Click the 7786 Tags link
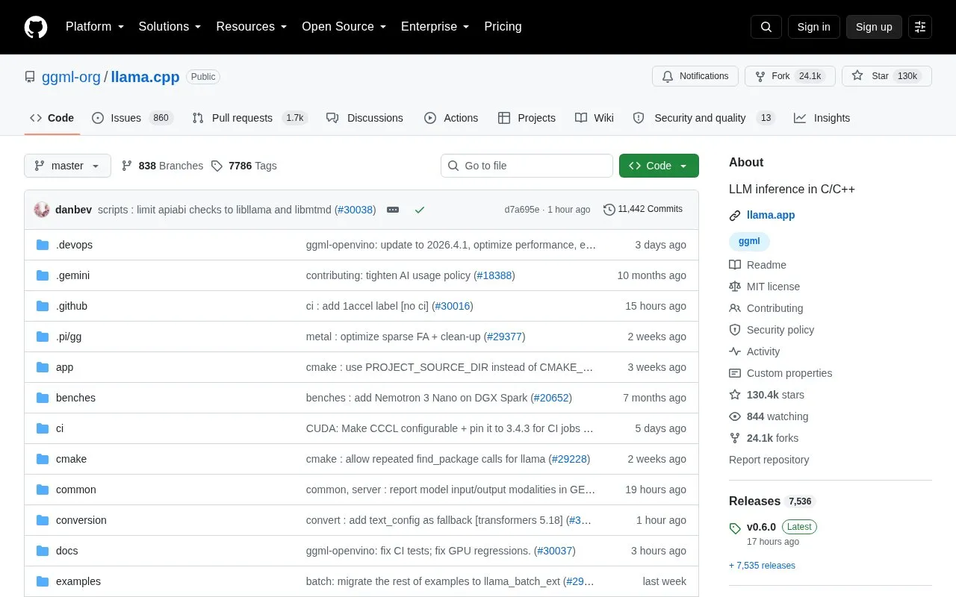956x597 pixels. [x=243, y=166]
